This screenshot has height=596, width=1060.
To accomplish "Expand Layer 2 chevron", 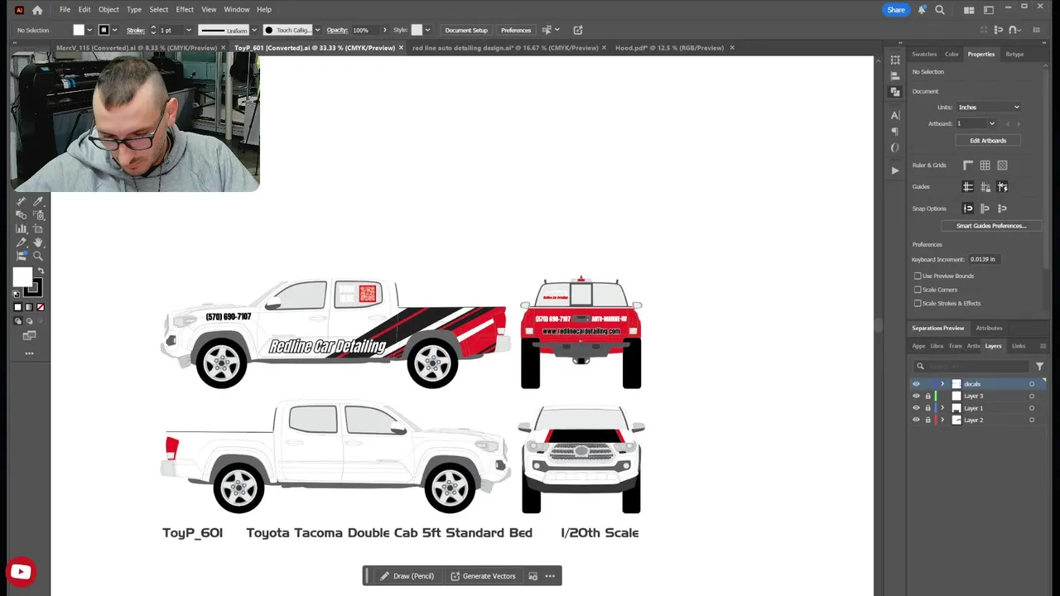I will point(942,420).
